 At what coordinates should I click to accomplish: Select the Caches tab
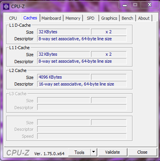click(30, 18)
